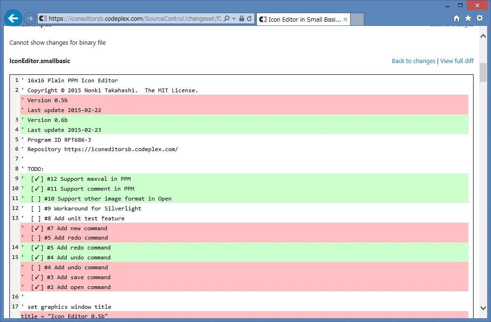
Task: Click the IconEditor.smallbasic file name heading
Action: [x=40, y=61]
